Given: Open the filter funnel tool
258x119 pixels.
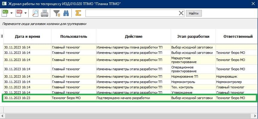Looking at the screenshot, I should 57,13.
